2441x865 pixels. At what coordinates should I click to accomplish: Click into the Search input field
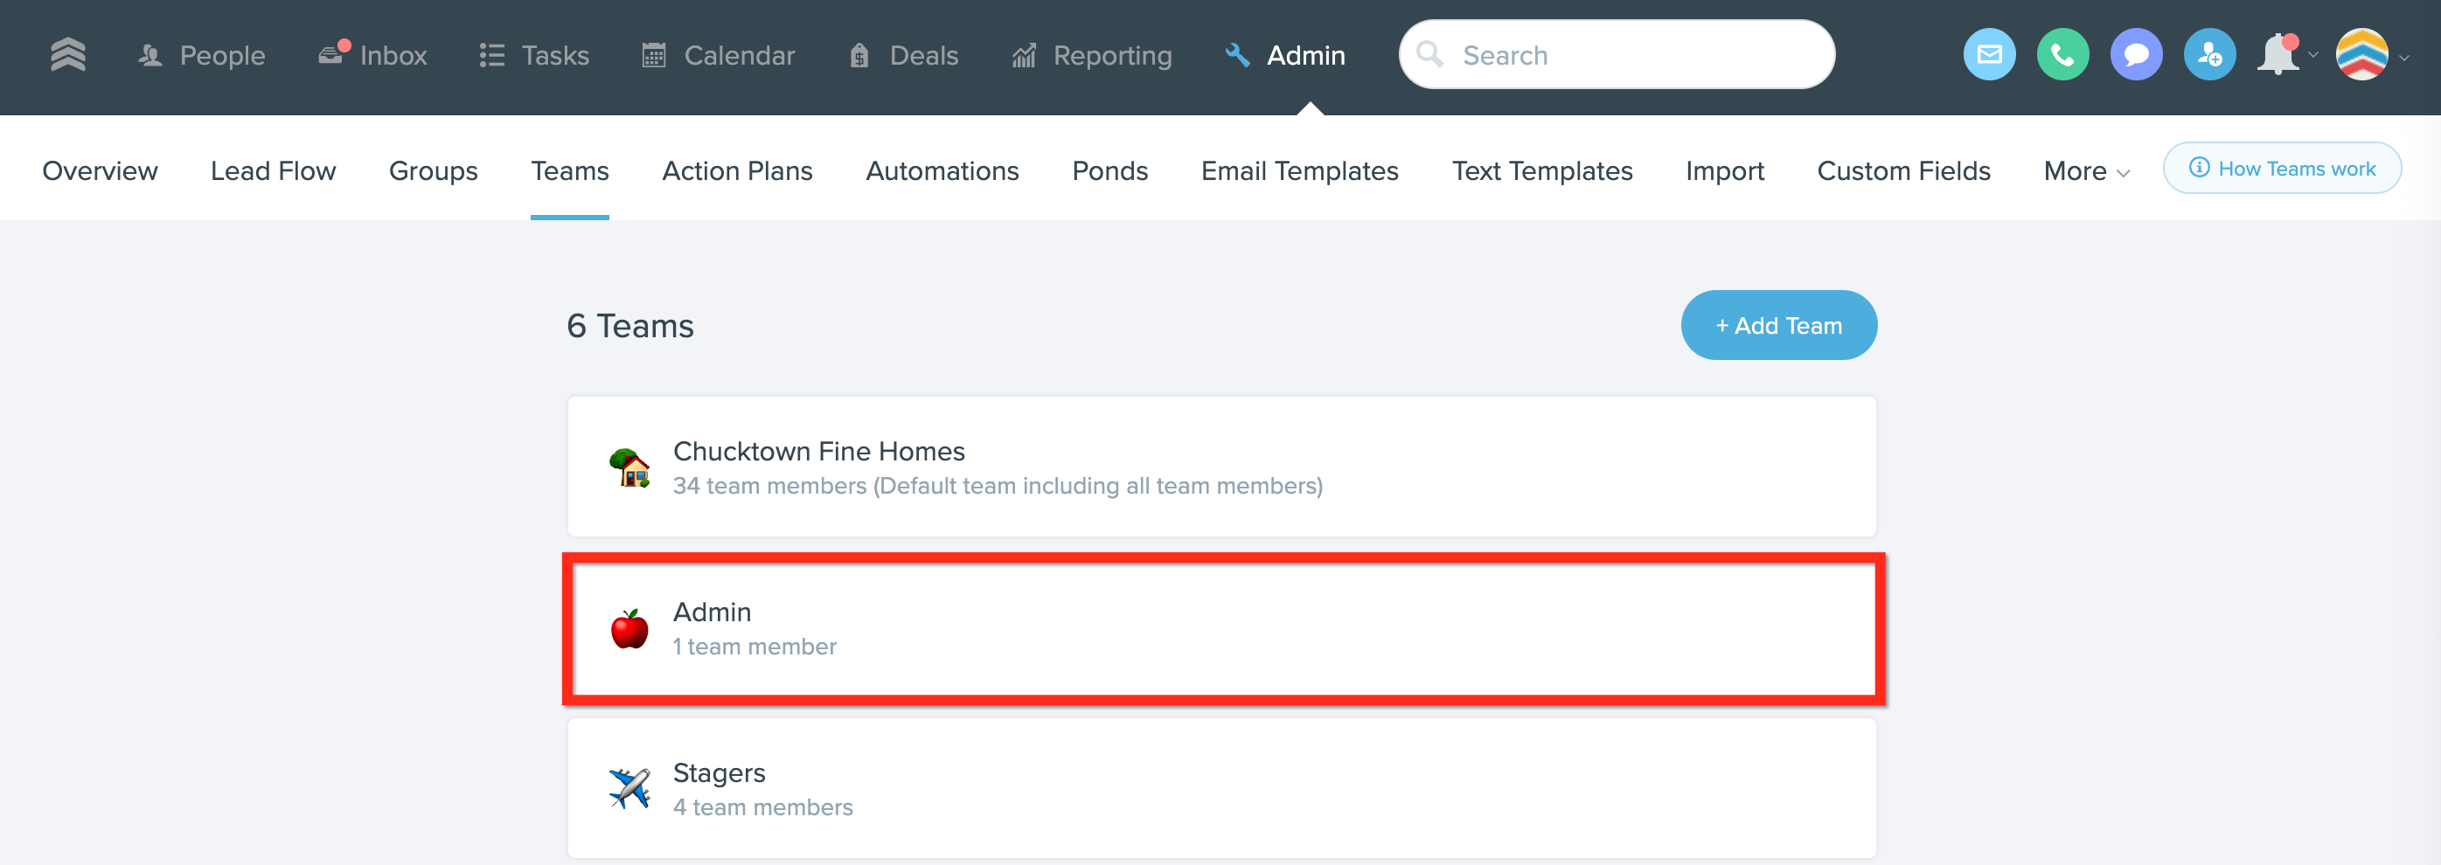1630,55
